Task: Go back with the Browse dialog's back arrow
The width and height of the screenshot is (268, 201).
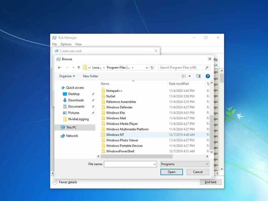Action: coord(59,68)
